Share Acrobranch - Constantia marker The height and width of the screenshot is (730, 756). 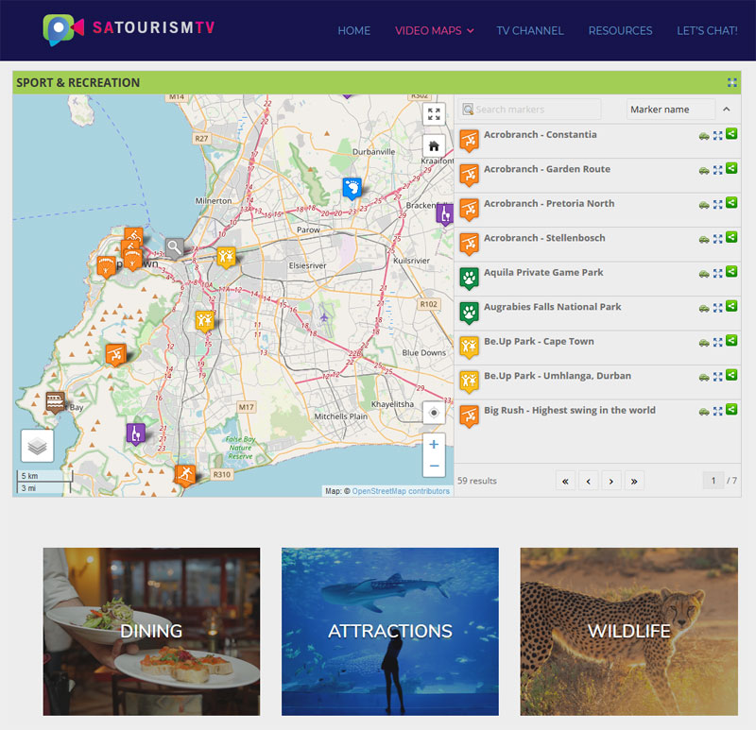(731, 133)
